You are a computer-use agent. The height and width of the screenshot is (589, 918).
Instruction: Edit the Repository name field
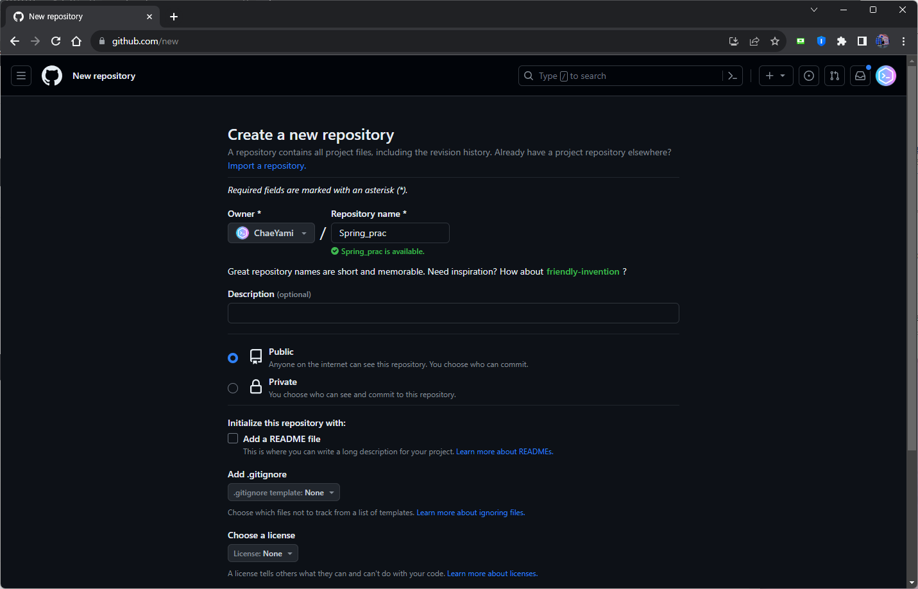pyautogui.click(x=390, y=233)
